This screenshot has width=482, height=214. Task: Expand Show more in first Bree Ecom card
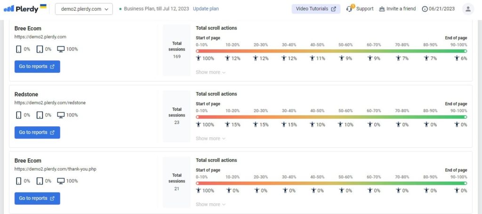210,72
